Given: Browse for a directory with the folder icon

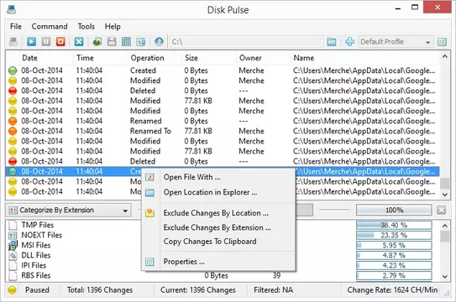Looking at the screenshot, I should click(331, 42).
